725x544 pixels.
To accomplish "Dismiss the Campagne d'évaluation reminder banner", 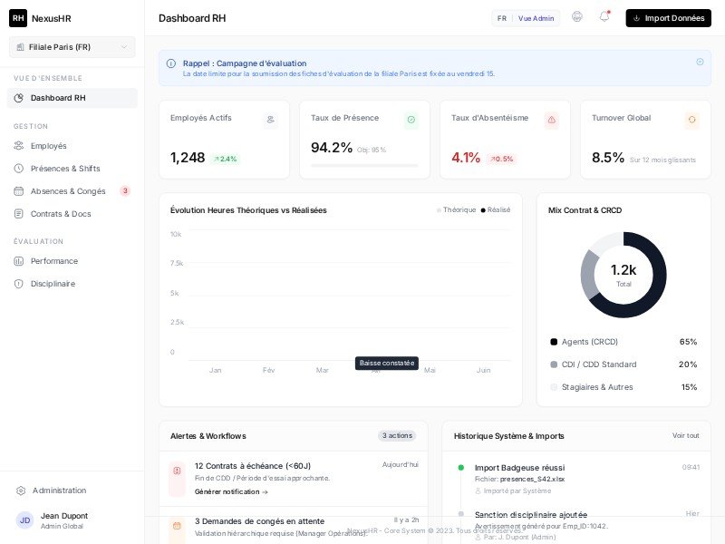I will [x=700, y=62].
